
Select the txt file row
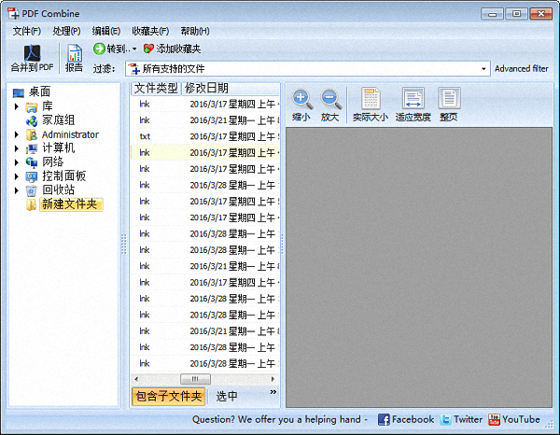tap(205, 136)
